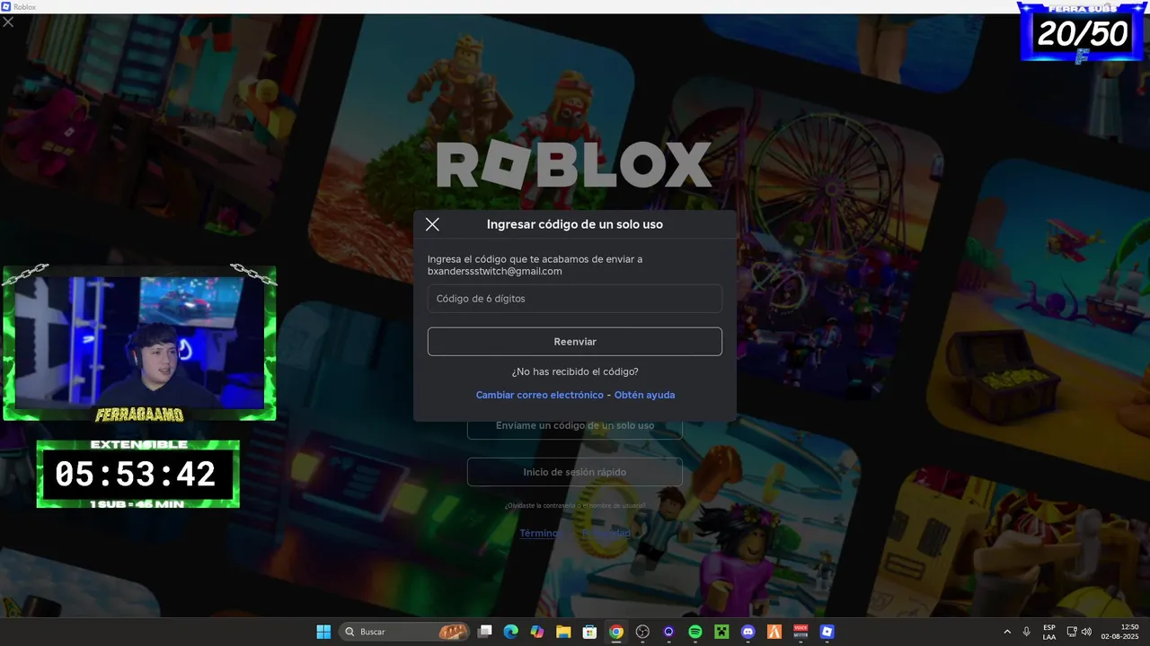Viewport: 1150px width, 646px height.
Task: Click the 6-digit code input field
Action: (575, 299)
